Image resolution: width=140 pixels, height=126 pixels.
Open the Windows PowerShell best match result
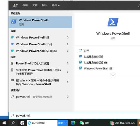tap(40, 22)
